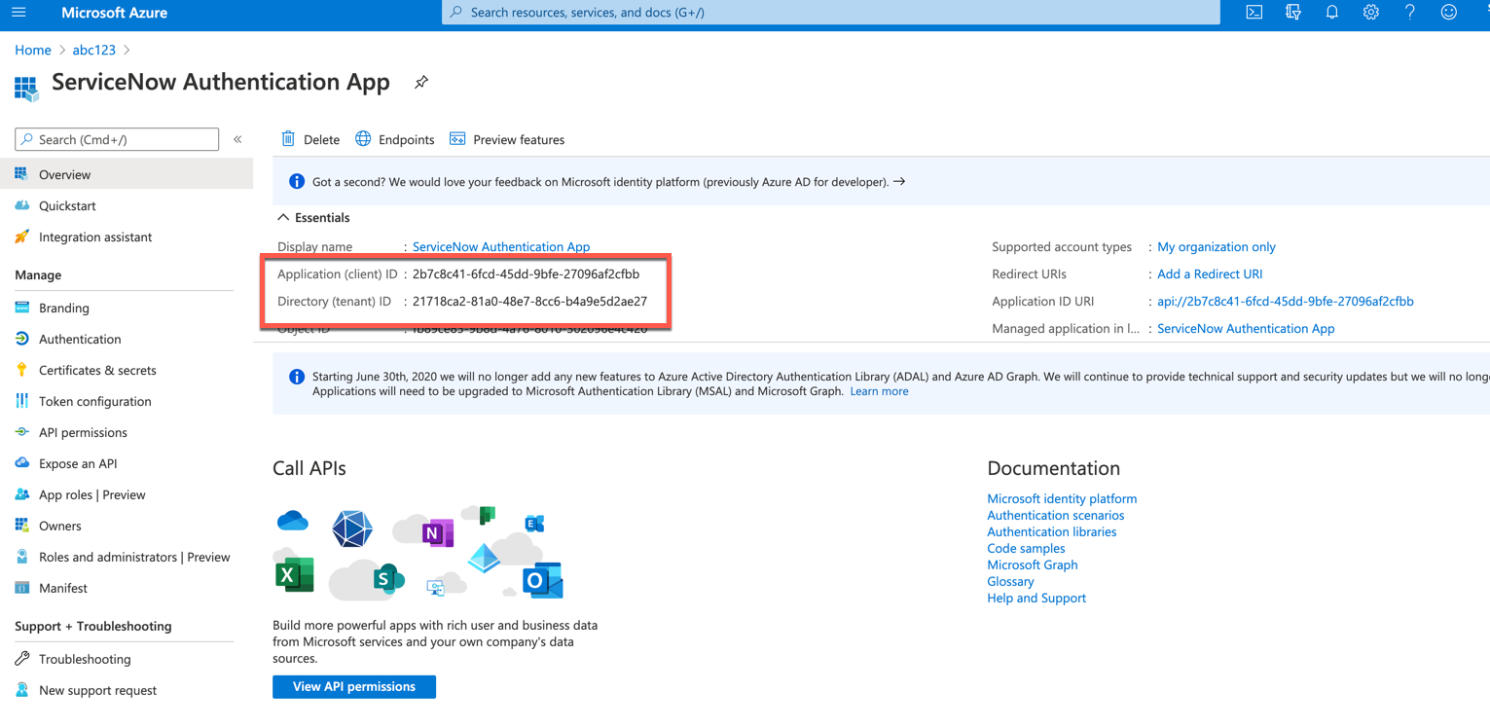Click the Manifest icon in sidebar
1490x728 pixels.
click(x=21, y=588)
